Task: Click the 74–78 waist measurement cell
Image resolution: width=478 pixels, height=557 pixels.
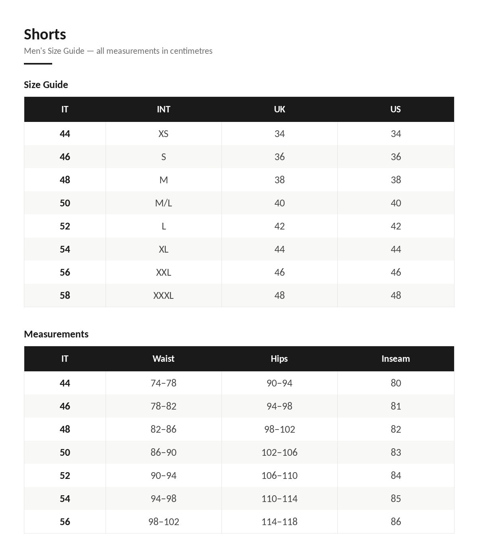Action: 163,383
